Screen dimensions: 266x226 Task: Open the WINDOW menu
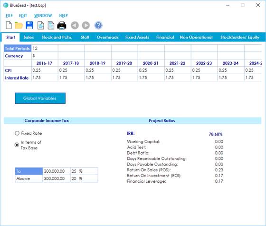(43, 16)
